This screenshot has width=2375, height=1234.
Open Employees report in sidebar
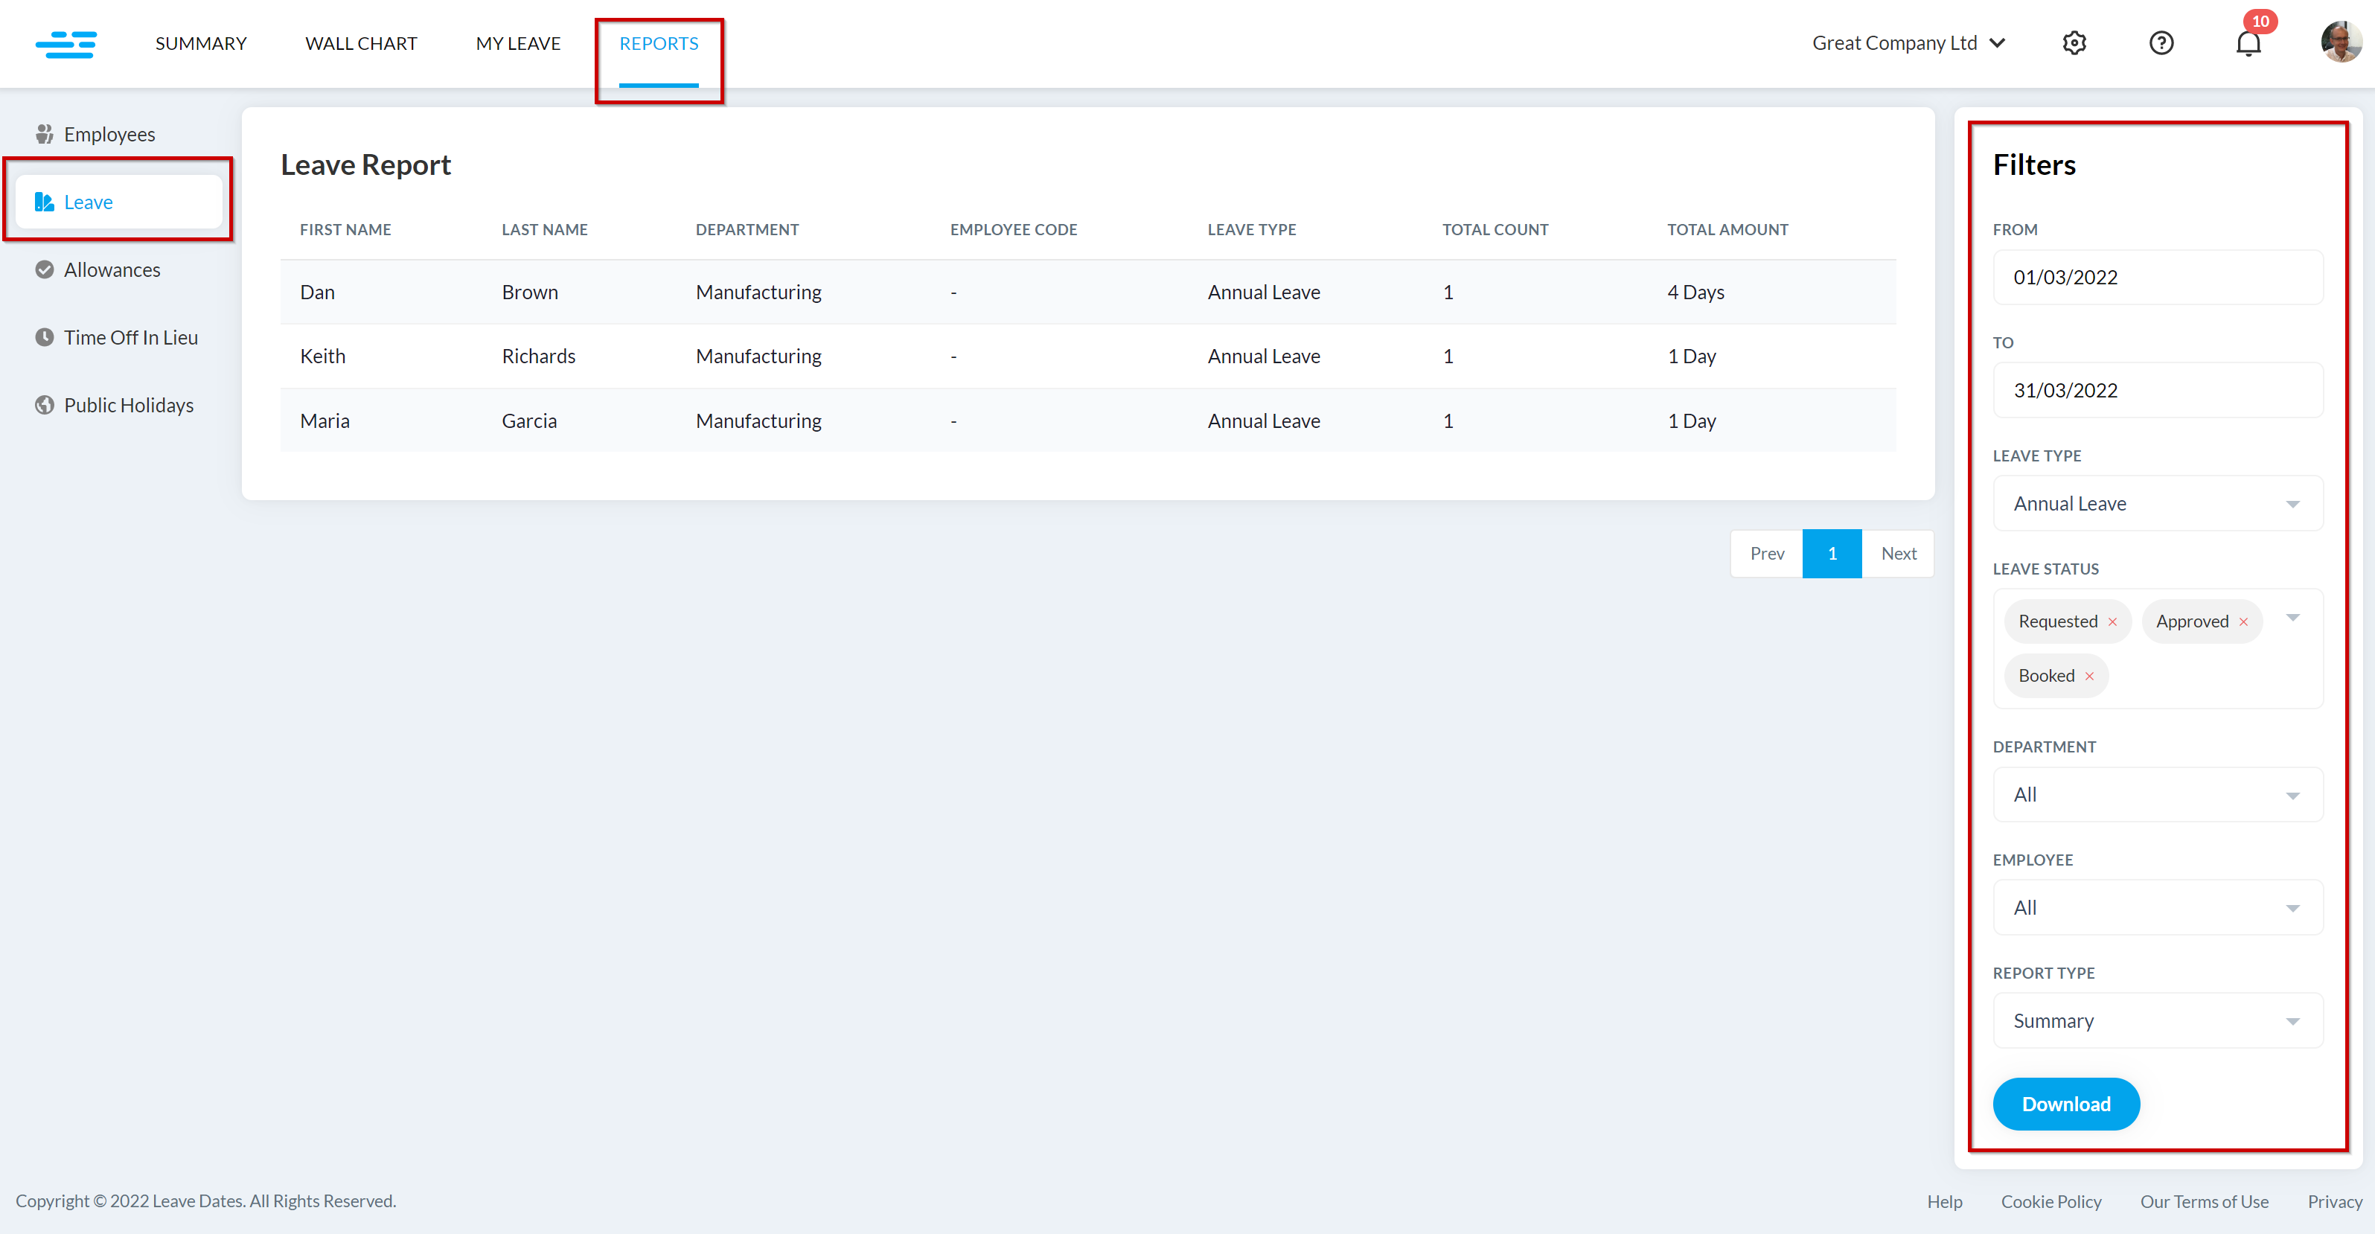109,135
